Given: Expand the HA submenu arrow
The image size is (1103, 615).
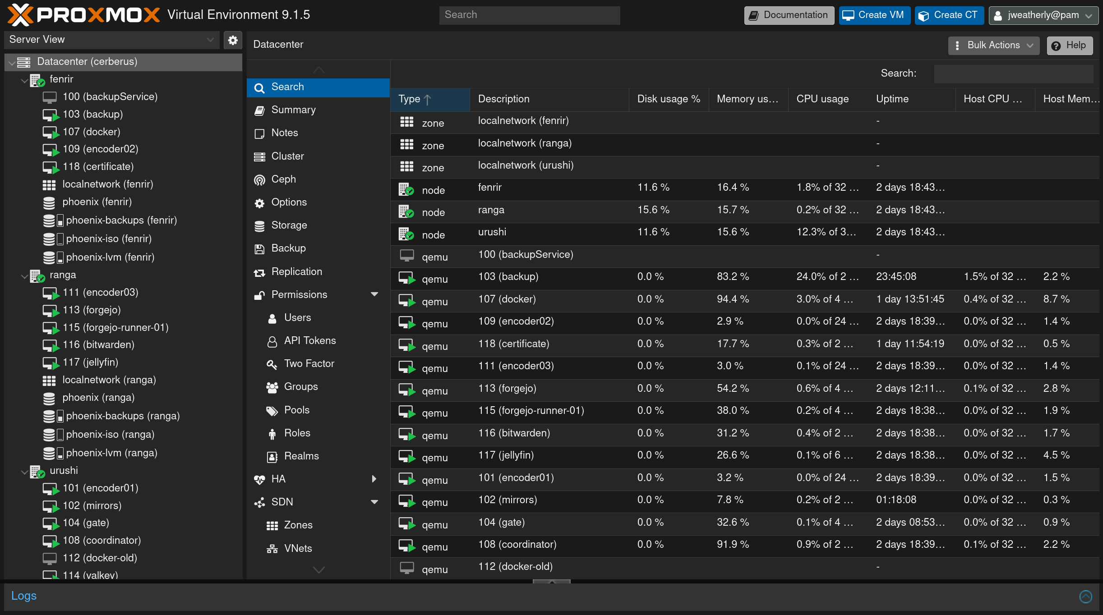Looking at the screenshot, I should [x=374, y=479].
